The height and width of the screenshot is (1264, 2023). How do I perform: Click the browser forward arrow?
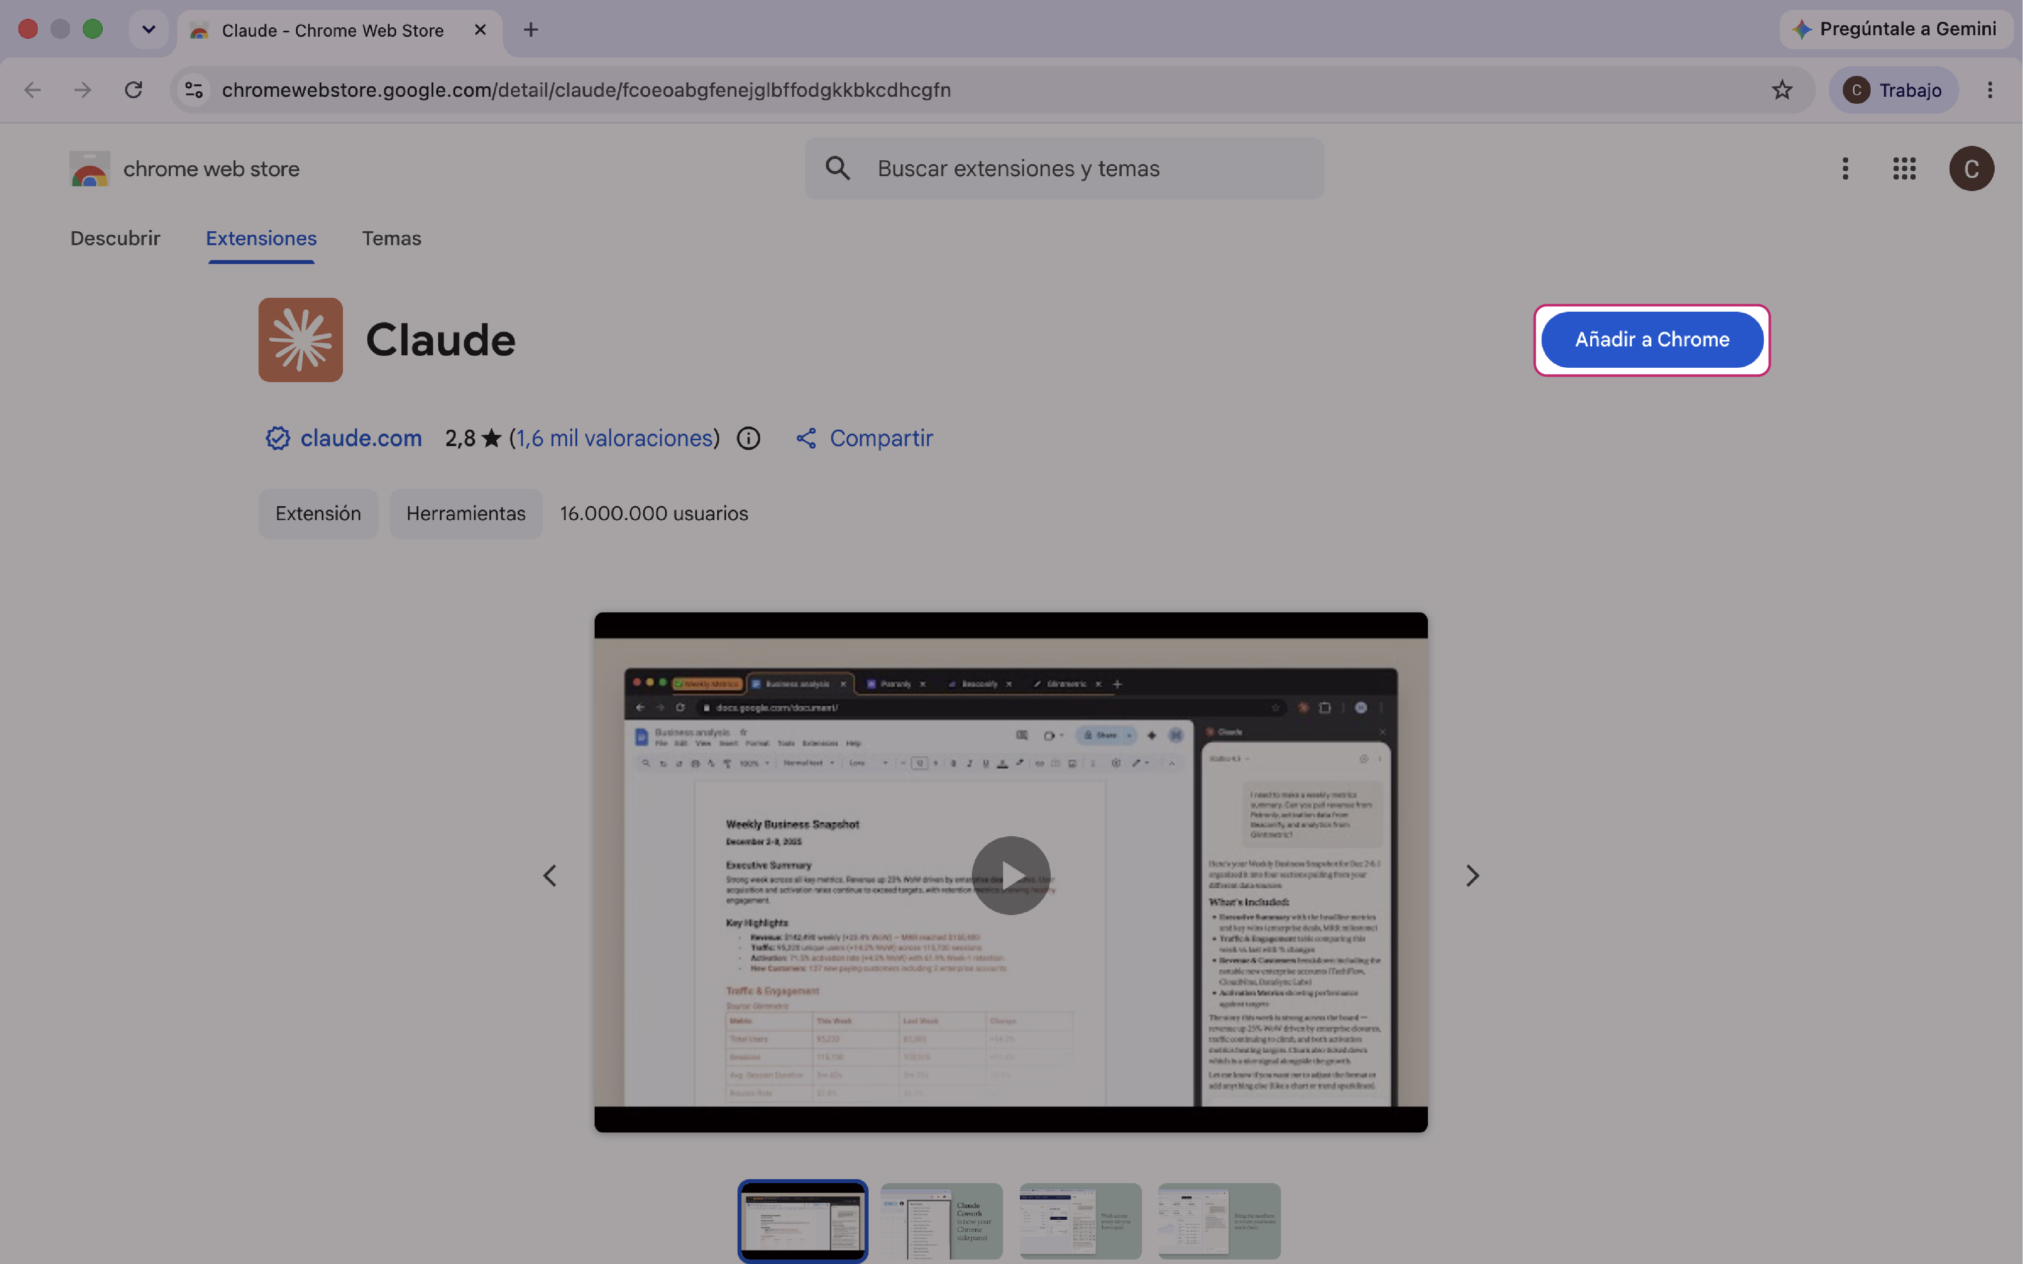(x=82, y=89)
